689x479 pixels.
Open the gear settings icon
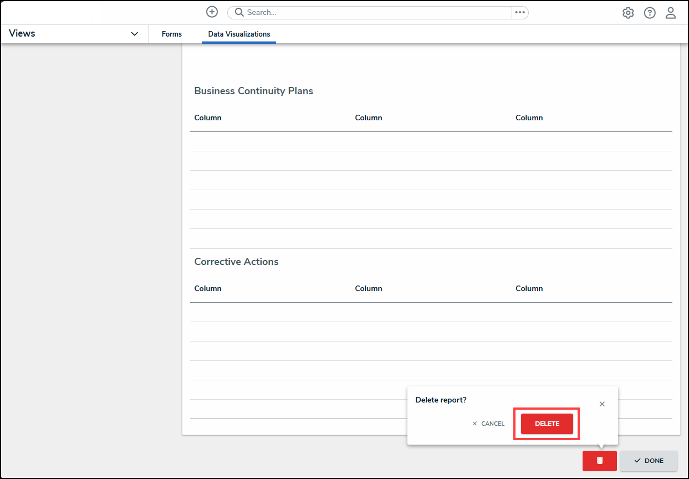click(x=628, y=13)
